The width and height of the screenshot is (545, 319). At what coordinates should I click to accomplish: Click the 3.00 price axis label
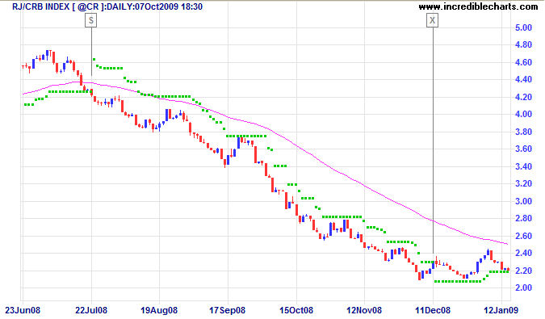pos(523,201)
